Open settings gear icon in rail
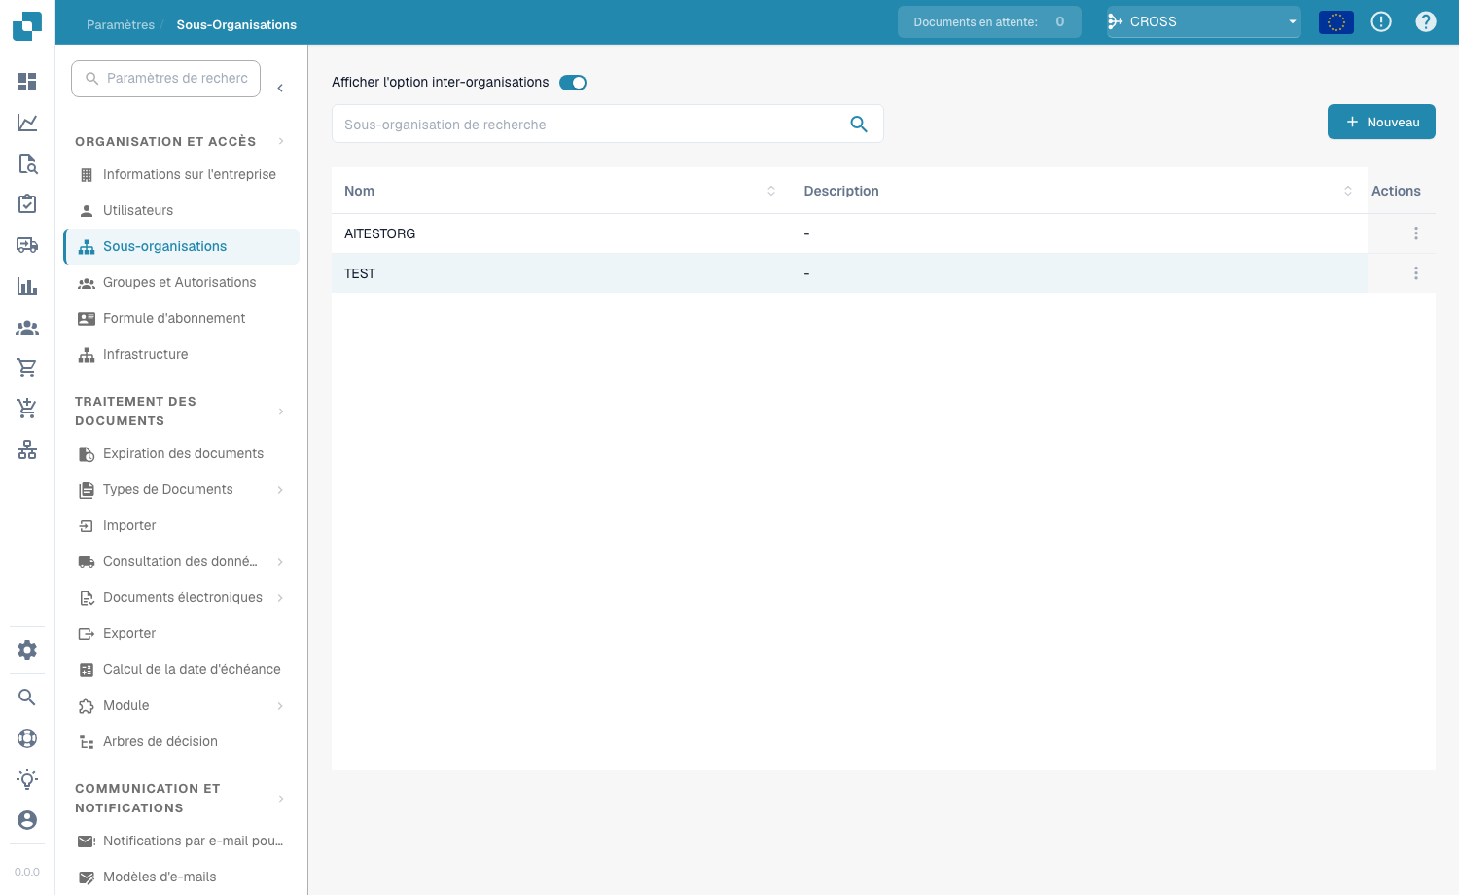Image resolution: width=1459 pixels, height=895 pixels. point(27,650)
